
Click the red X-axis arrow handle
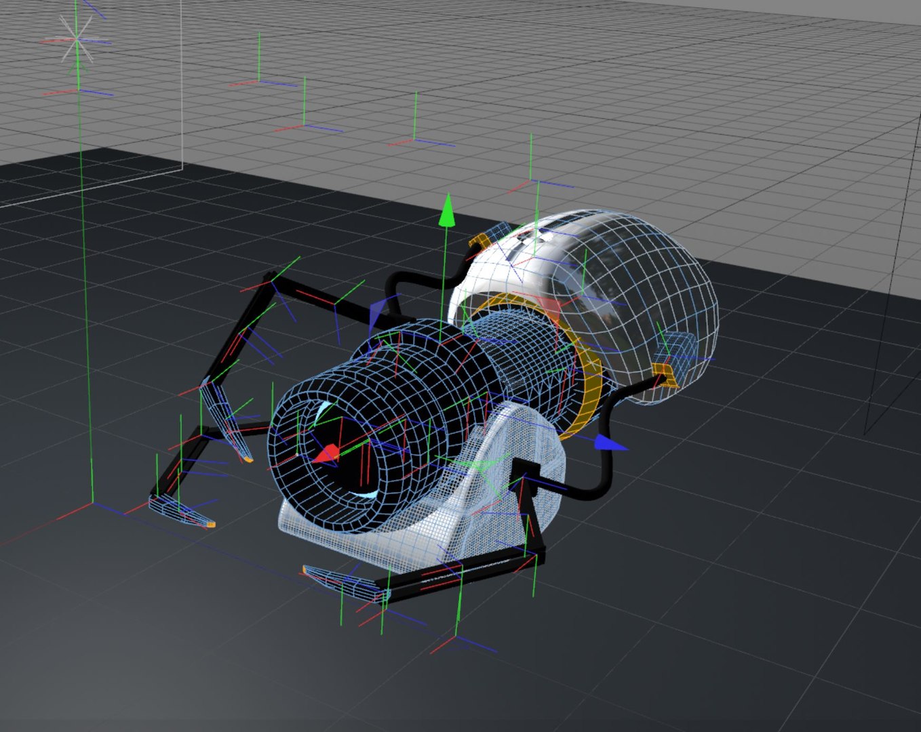326,453
